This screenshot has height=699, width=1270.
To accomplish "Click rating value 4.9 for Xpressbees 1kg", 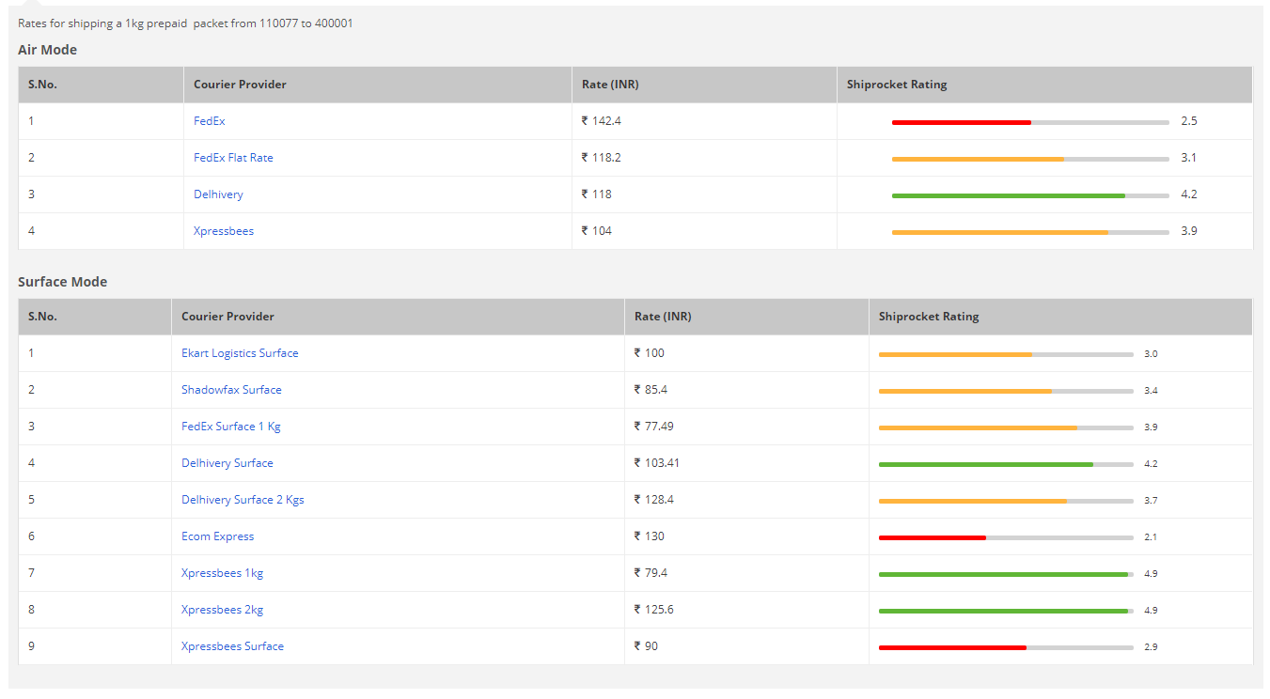I will point(1151,574).
